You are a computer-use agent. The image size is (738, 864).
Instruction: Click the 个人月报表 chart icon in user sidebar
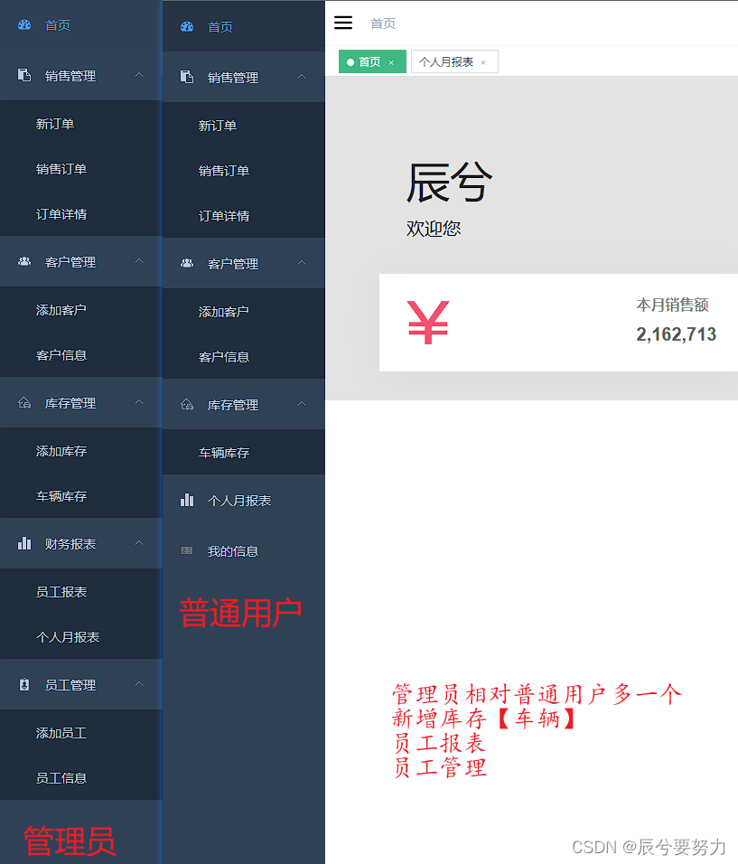click(x=189, y=500)
